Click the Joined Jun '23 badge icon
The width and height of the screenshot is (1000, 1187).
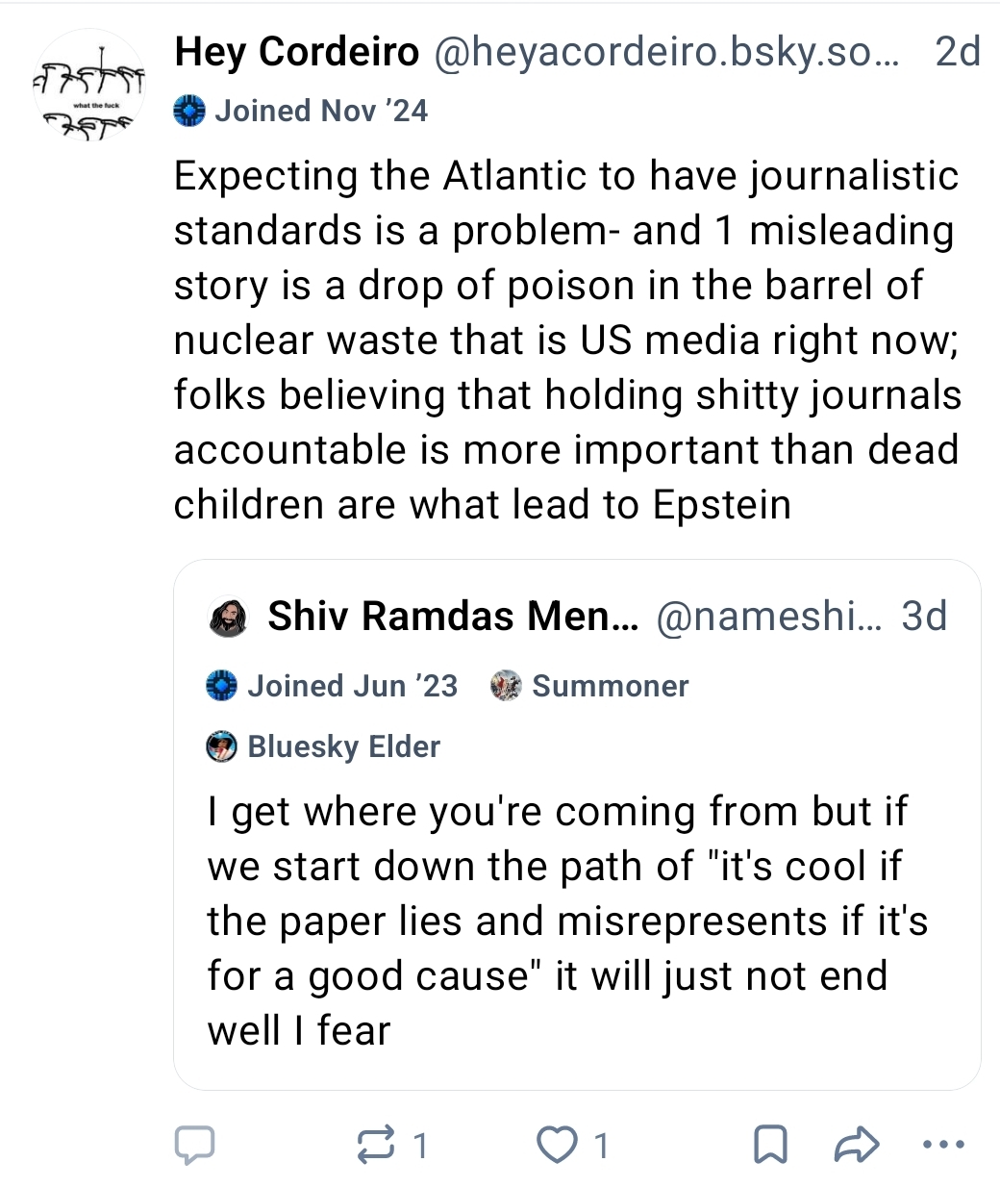click(222, 686)
